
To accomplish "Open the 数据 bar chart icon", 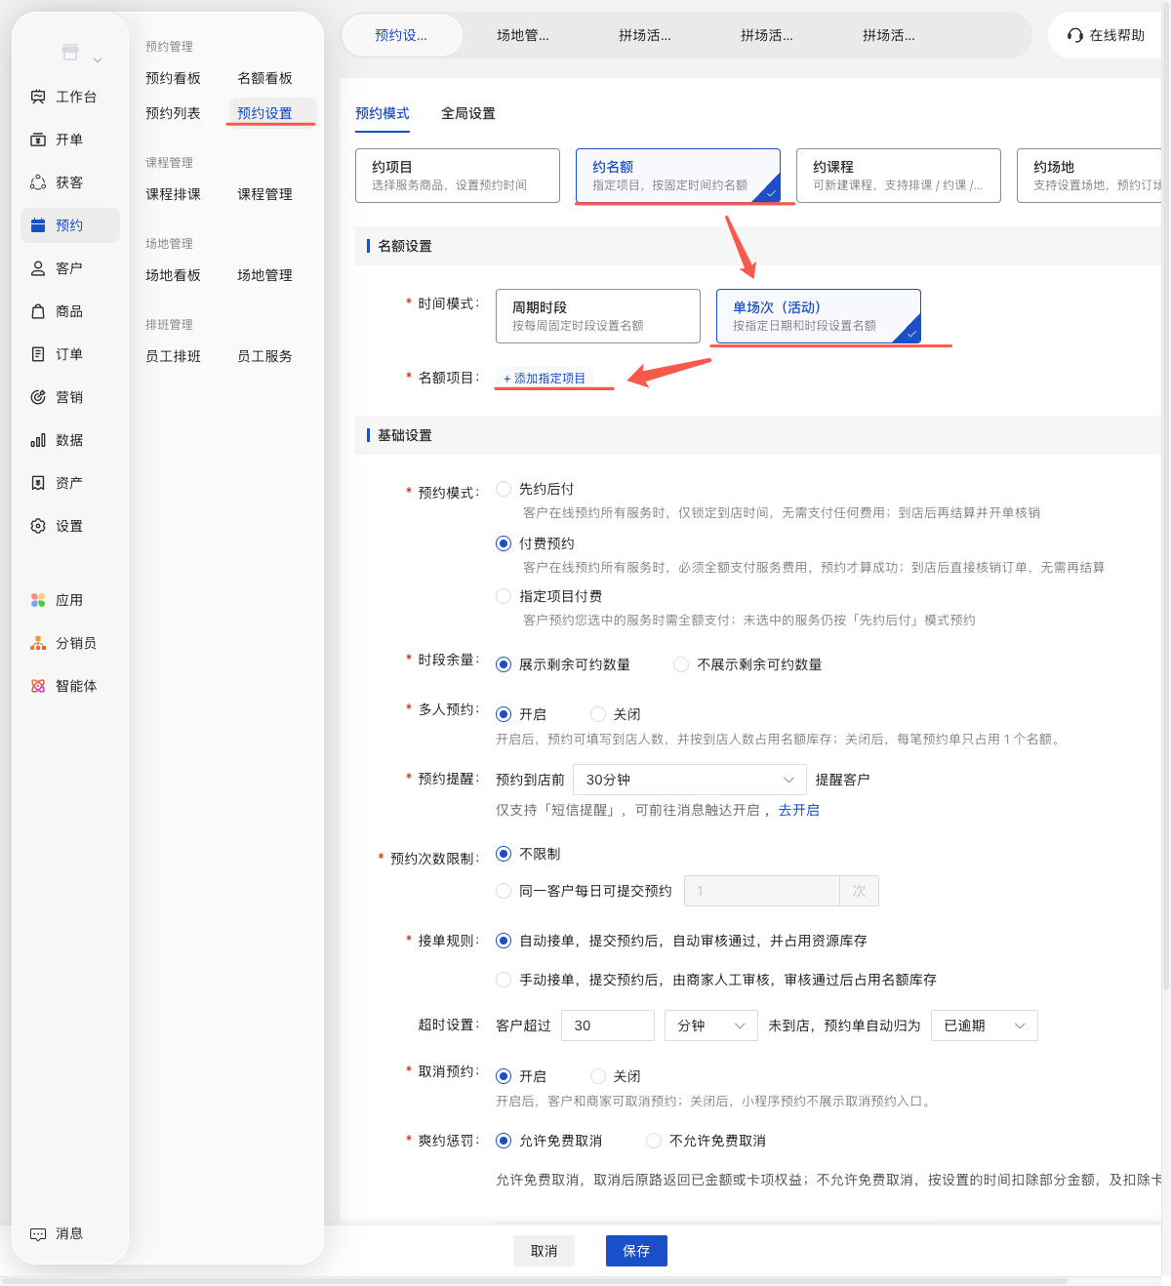I will click(38, 440).
